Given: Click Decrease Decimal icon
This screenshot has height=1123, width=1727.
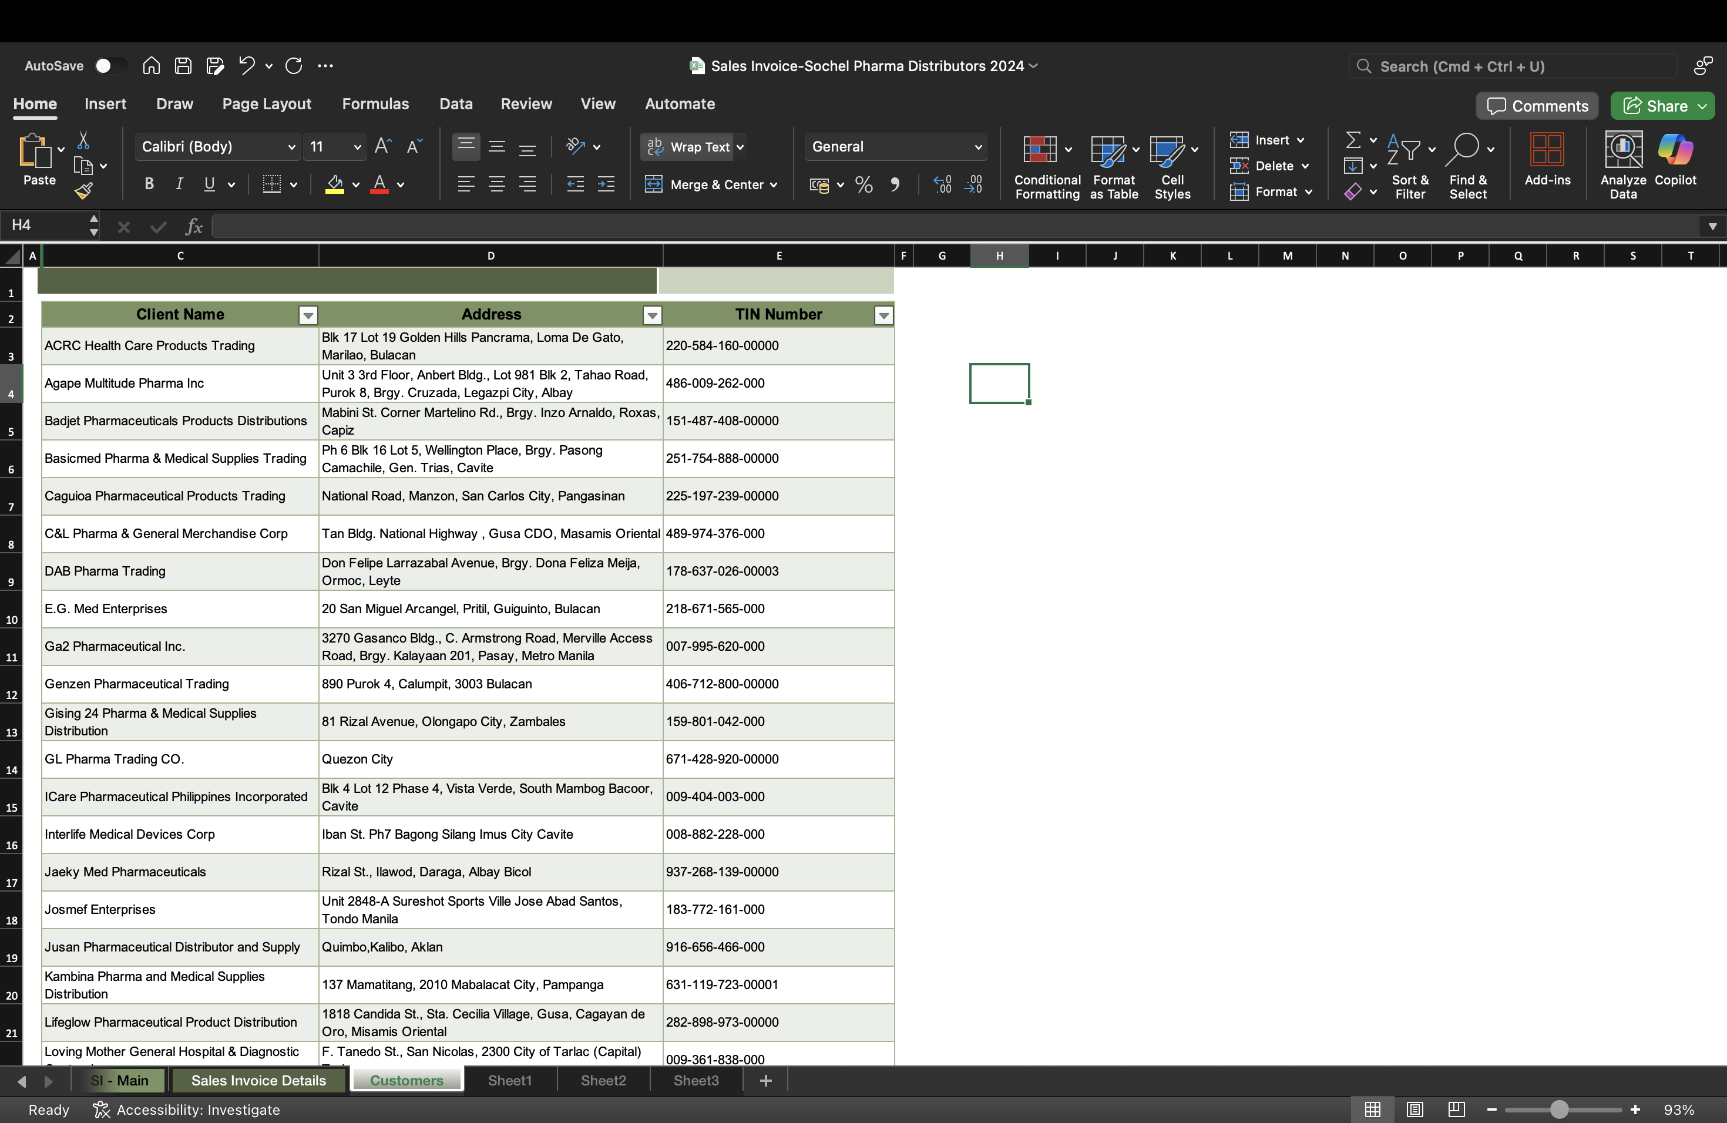Looking at the screenshot, I should click(x=973, y=185).
